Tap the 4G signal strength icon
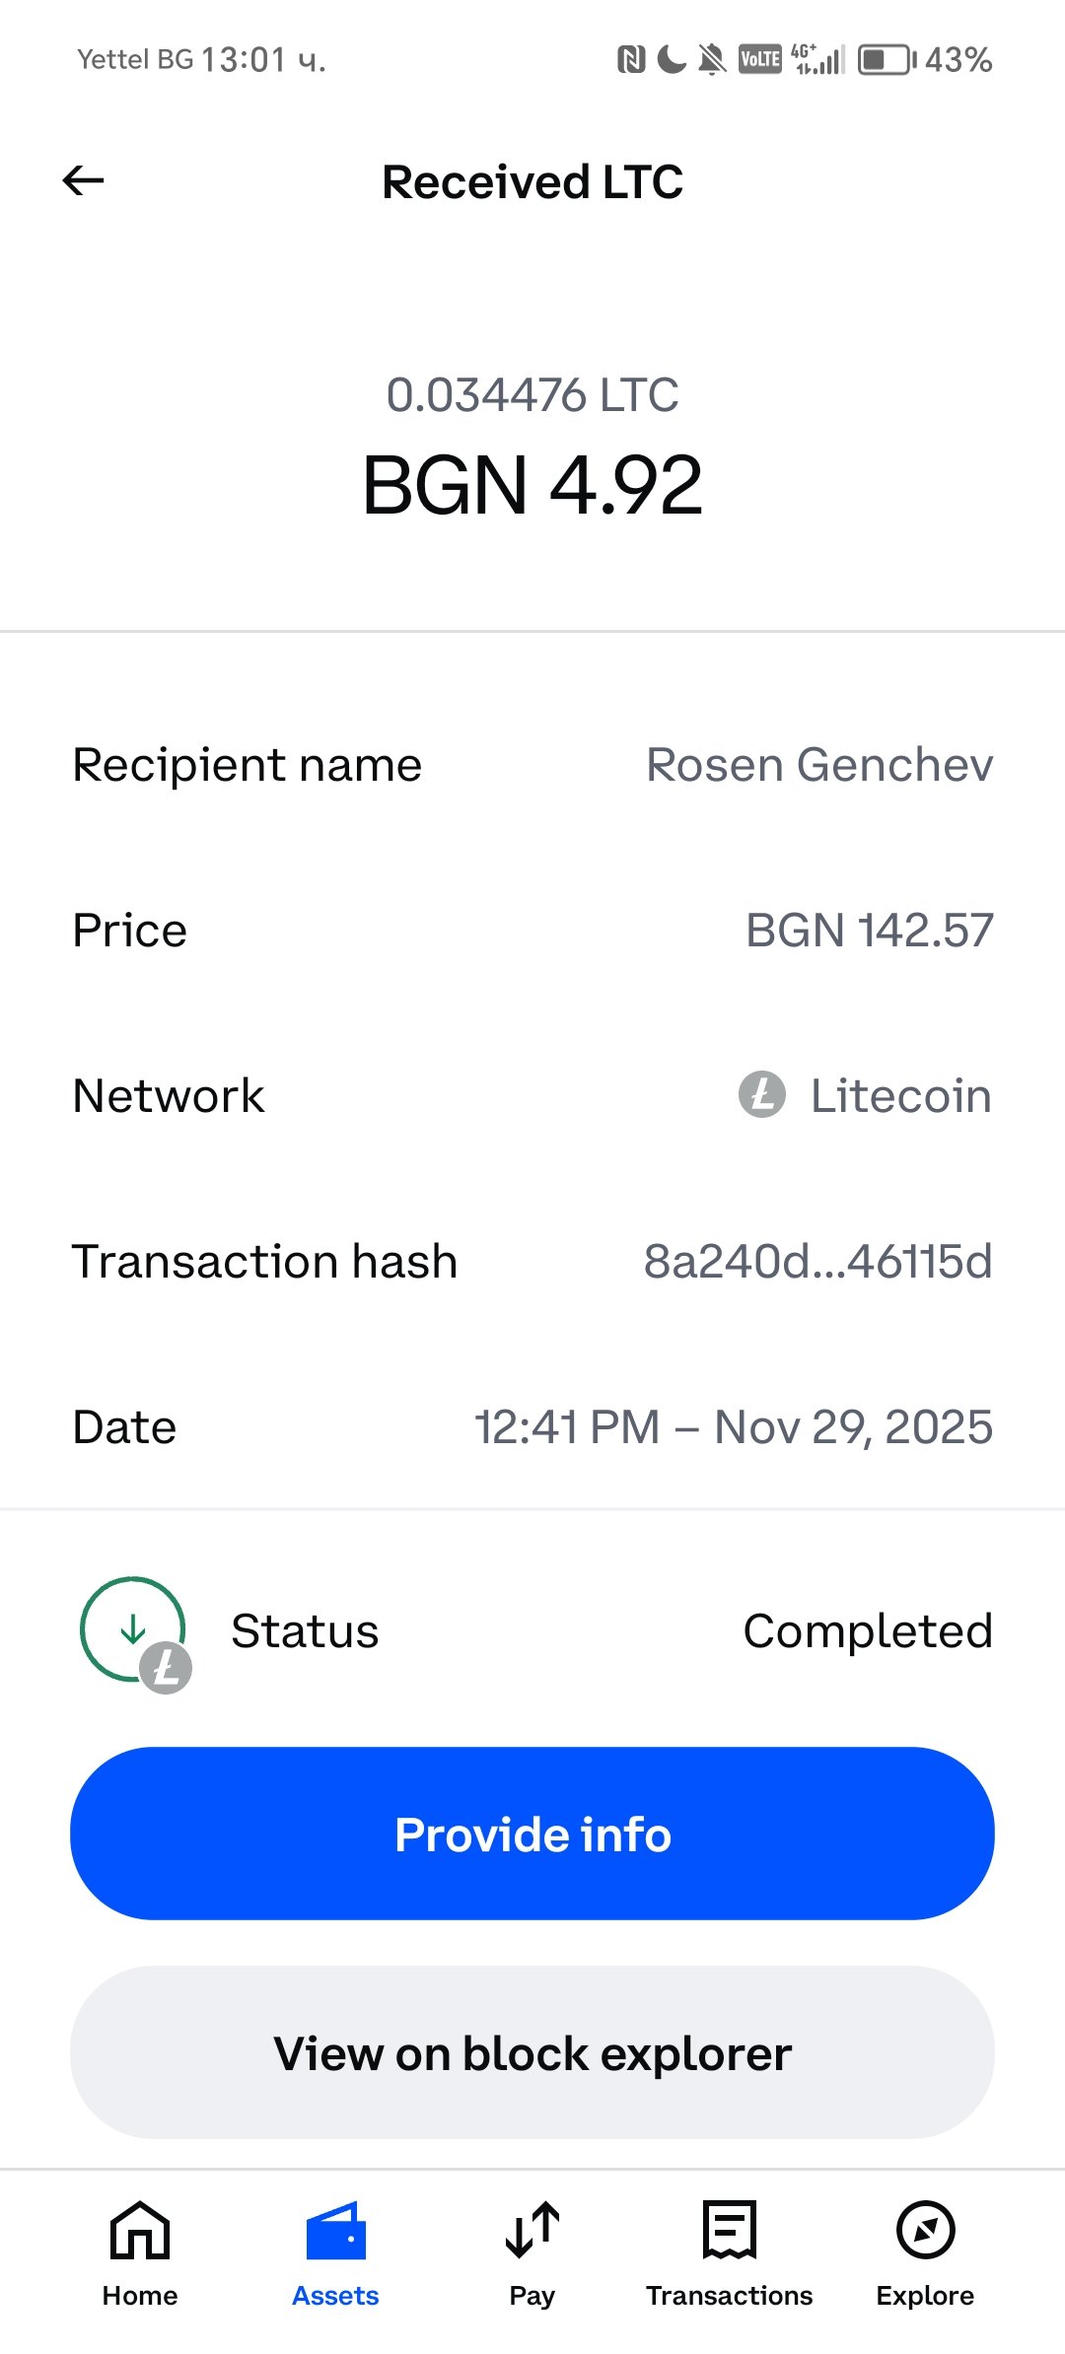The height and width of the screenshot is (2354, 1065). click(818, 60)
